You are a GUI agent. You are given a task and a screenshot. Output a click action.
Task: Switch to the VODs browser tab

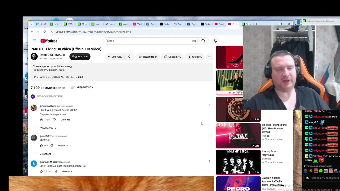(x=69, y=24)
